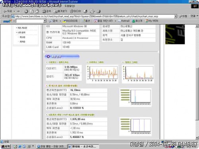Switch to the file download taskbar window
Image resolution: width=199 pixels, height=149 pixels.
(x=51, y=147)
